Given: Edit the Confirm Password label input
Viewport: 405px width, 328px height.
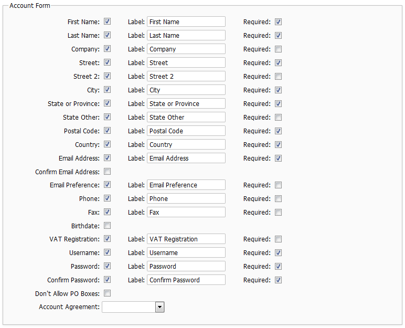Looking at the screenshot, I should click(x=186, y=280).
